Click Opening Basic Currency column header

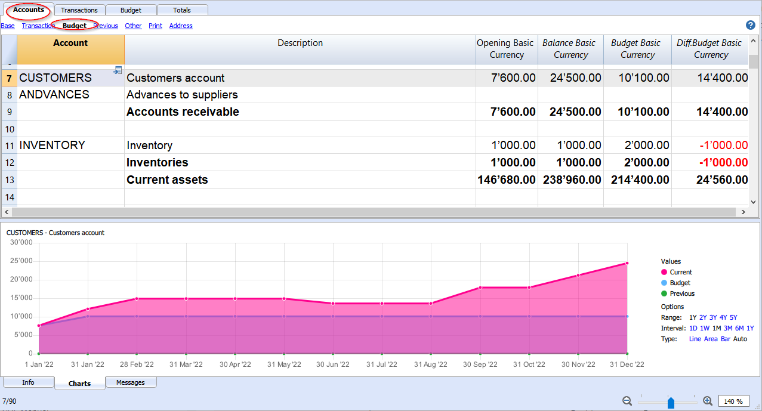(507, 49)
